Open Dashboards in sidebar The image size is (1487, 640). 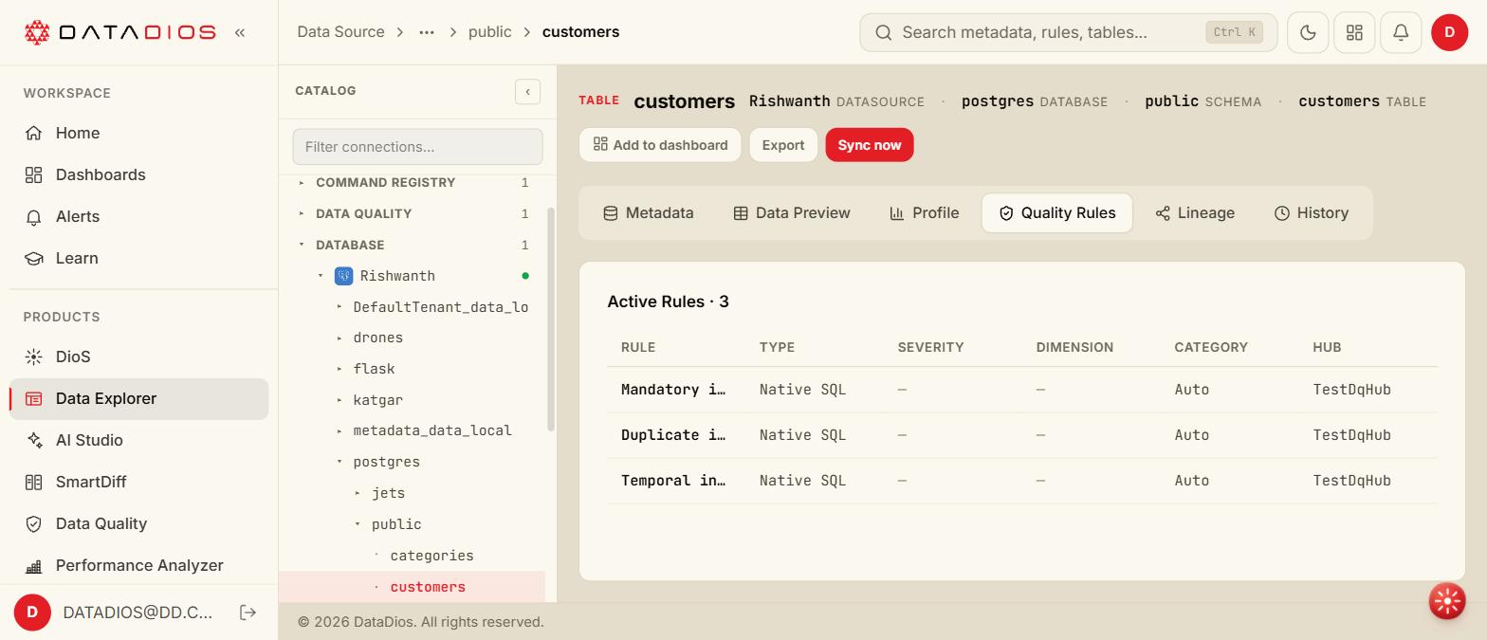tap(139, 174)
